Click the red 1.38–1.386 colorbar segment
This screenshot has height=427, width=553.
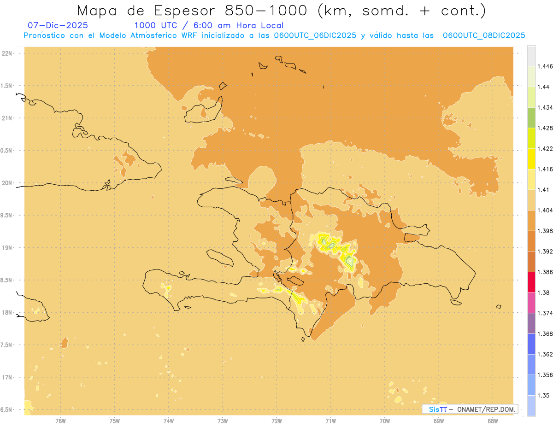(531, 282)
